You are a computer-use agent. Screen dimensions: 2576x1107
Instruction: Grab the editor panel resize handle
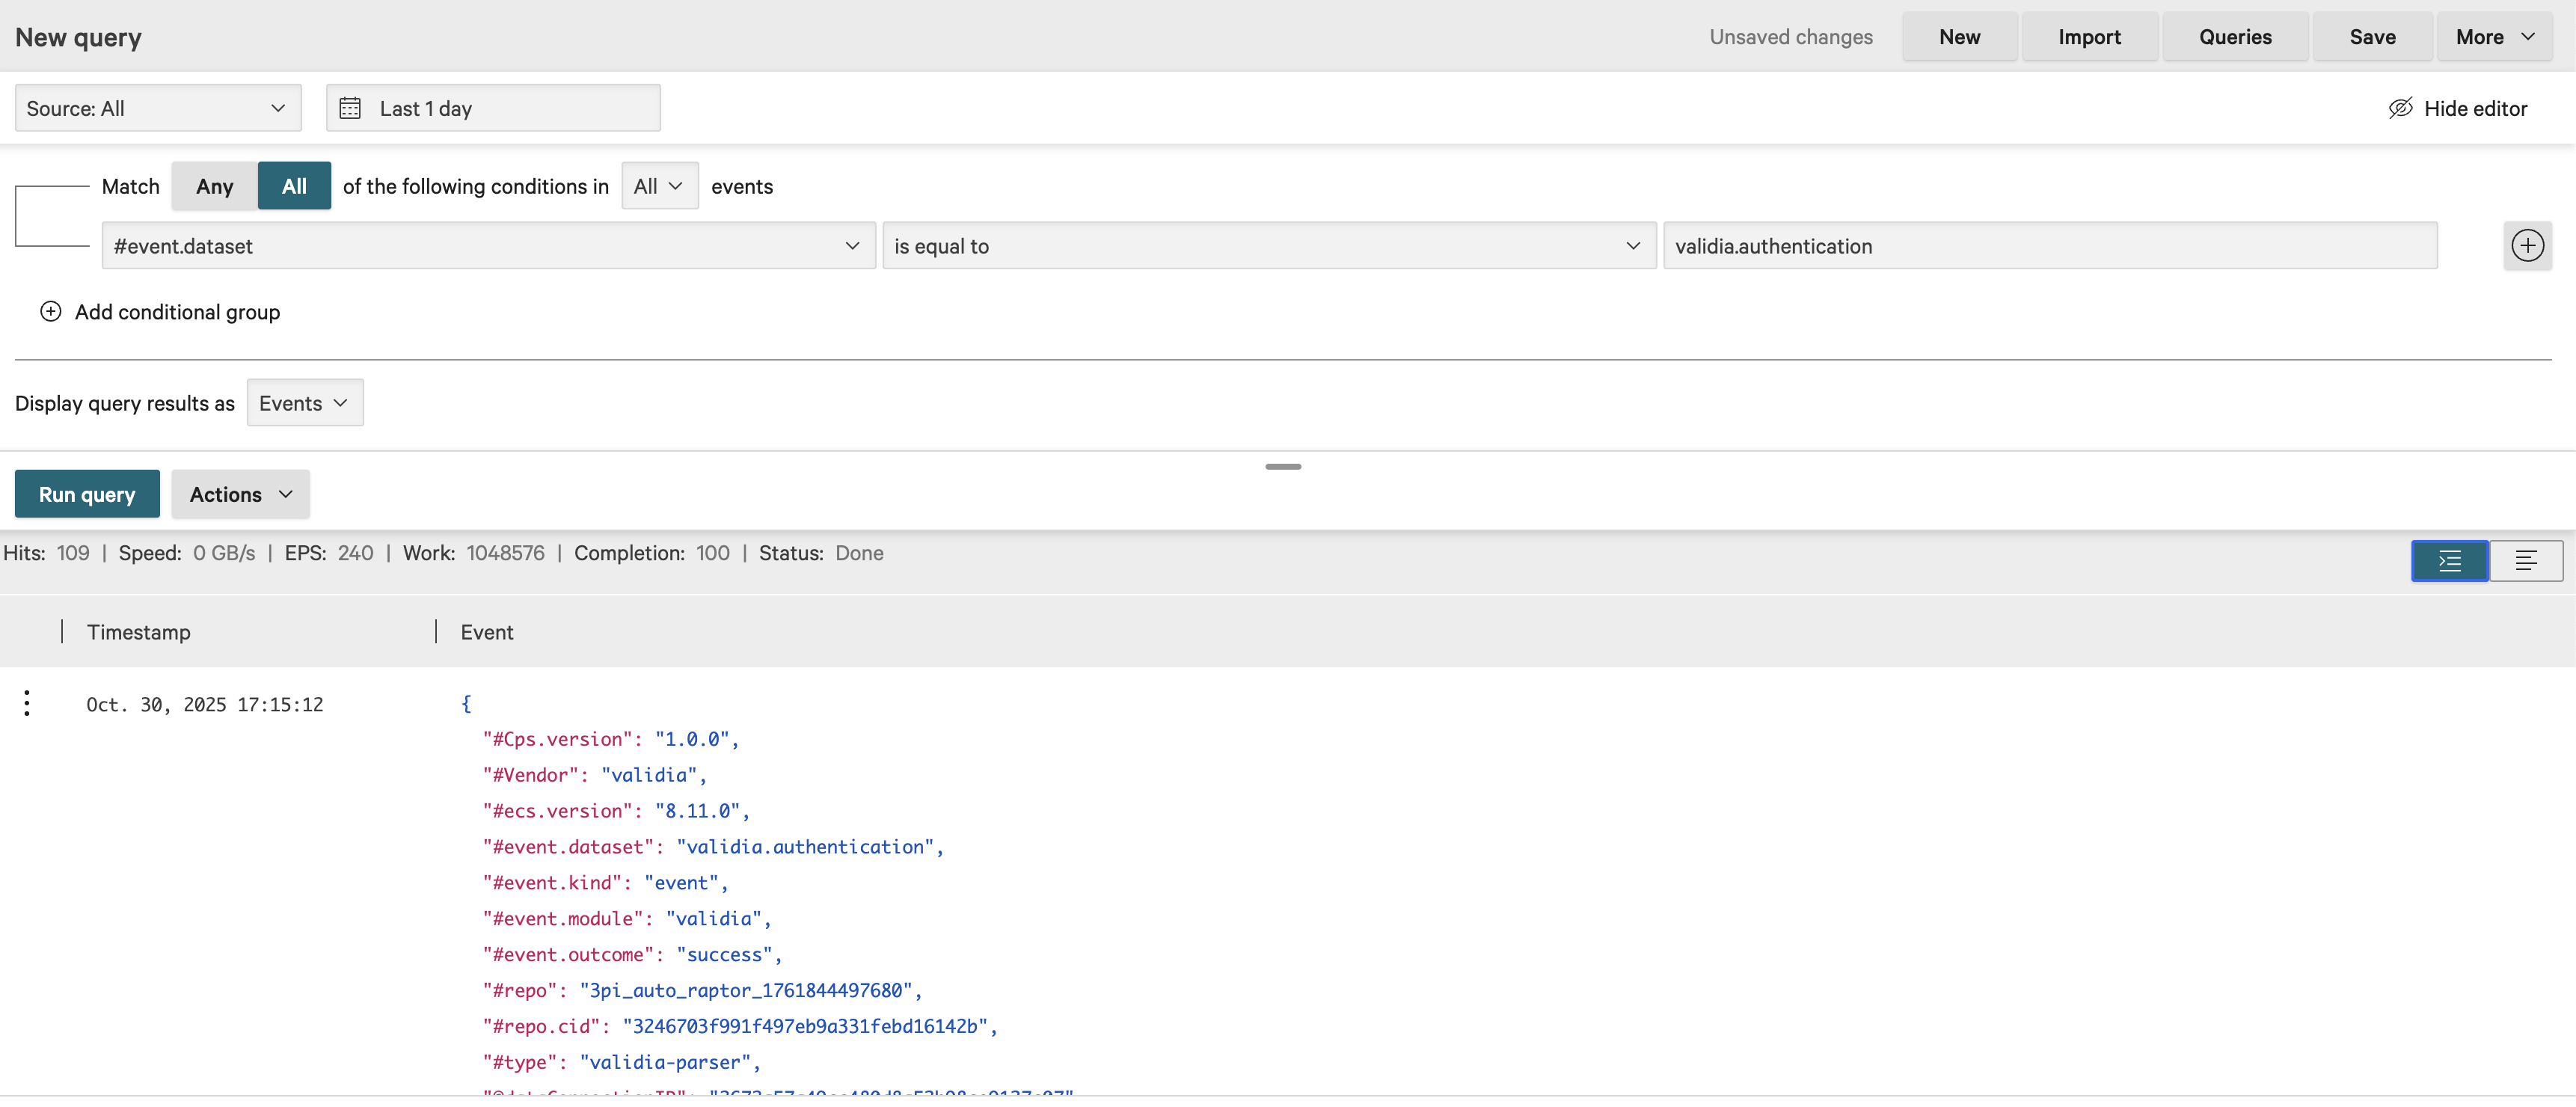[x=1282, y=467]
